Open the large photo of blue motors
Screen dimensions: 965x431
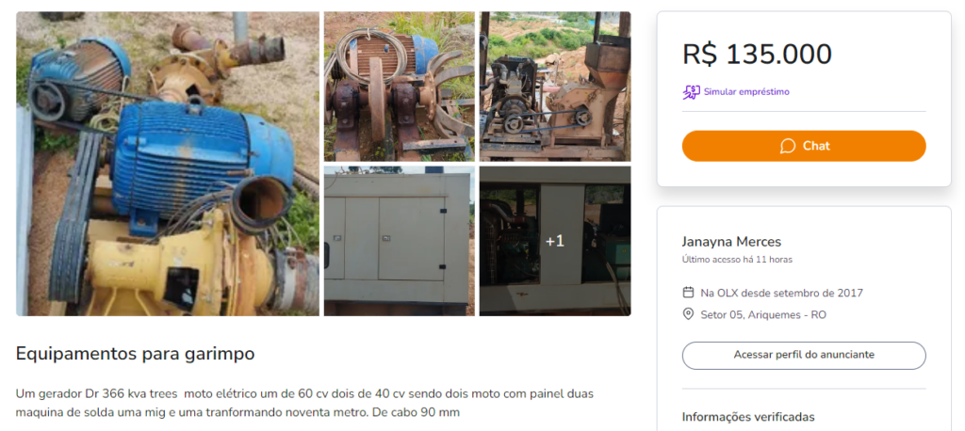pos(168,164)
